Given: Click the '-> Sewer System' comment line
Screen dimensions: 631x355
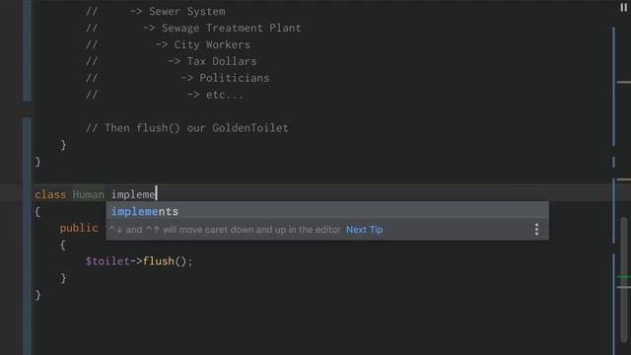Looking at the screenshot, I should (x=177, y=12).
